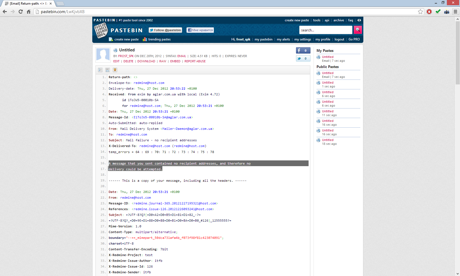Open my settings

tap(303, 39)
